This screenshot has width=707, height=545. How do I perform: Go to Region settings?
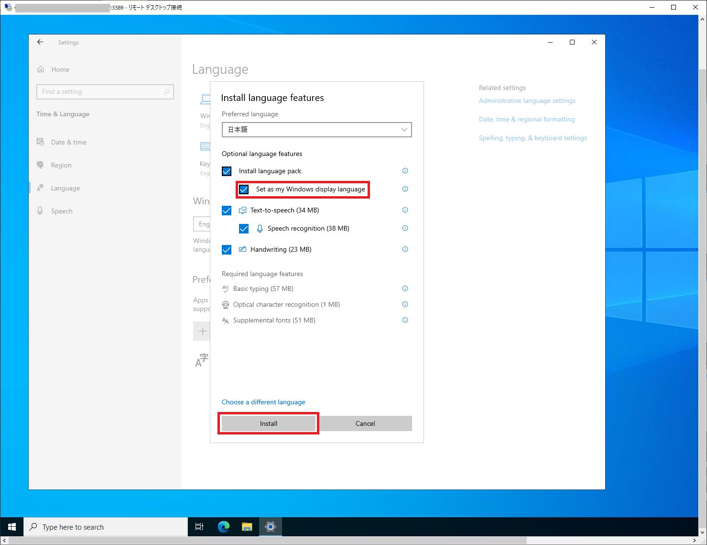coord(61,165)
